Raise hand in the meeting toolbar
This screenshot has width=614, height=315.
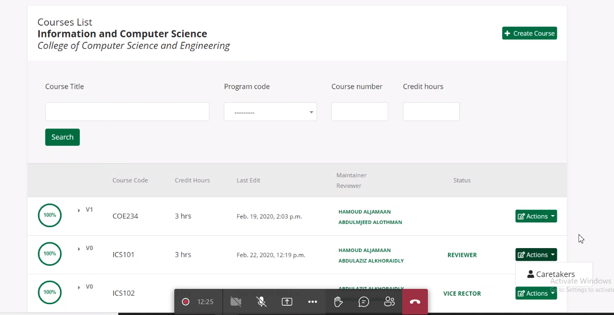[338, 302]
